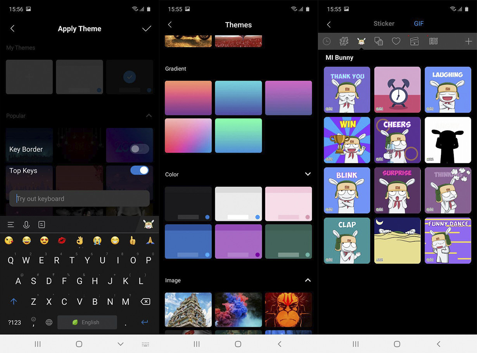Select the checked theme under My Themes
The height and width of the screenshot is (353, 477).
point(130,77)
